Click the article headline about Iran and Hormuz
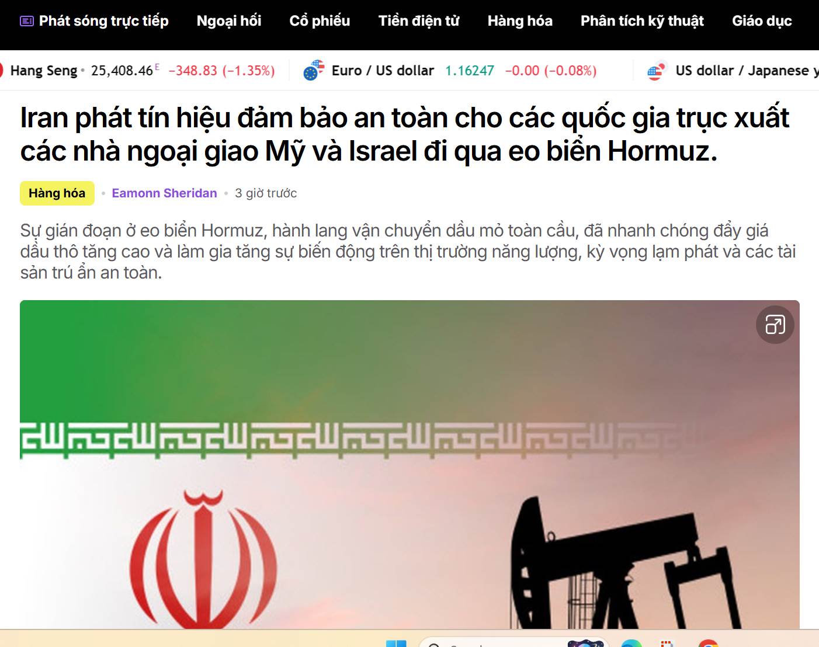The width and height of the screenshot is (819, 647). tap(404, 134)
